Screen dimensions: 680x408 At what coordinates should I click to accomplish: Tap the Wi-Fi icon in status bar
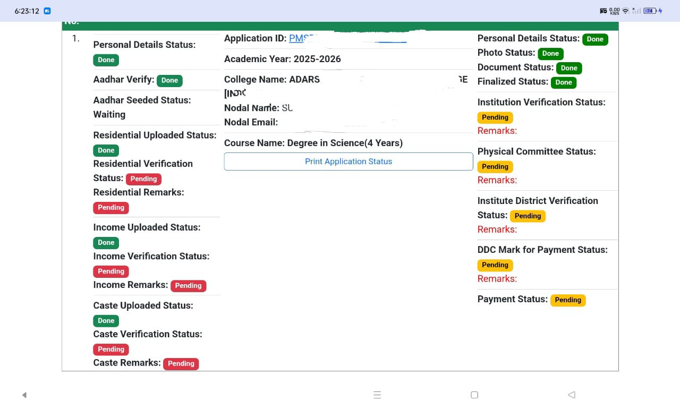click(625, 11)
